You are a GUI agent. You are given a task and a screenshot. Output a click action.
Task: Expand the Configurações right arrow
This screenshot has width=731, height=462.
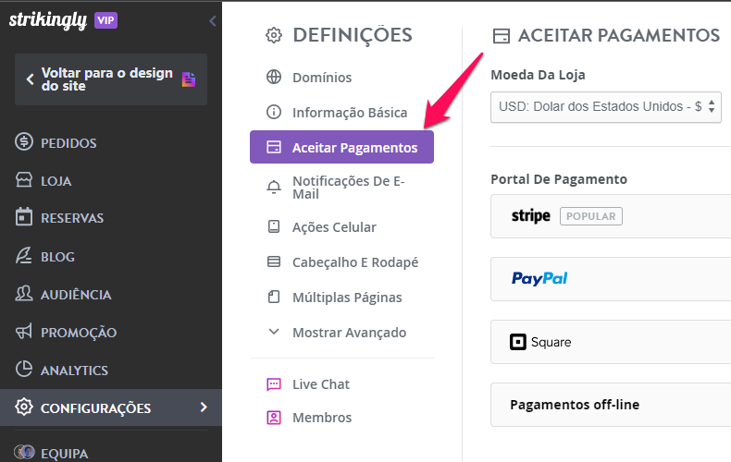point(204,407)
